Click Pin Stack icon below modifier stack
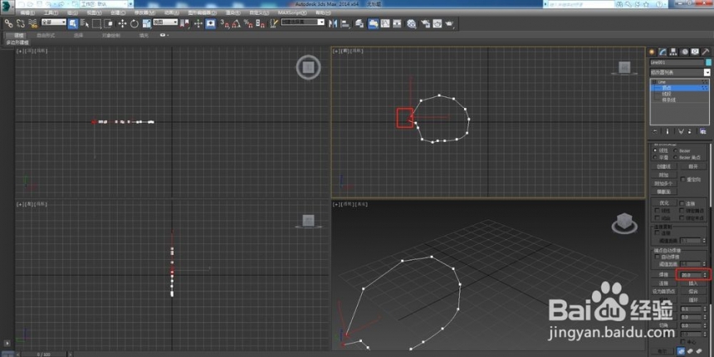Image resolution: width=714 pixels, height=357 pixels. [x=655, y=131]
